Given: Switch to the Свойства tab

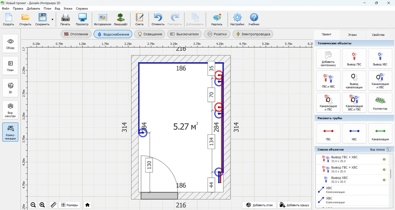Looking at the screenshot, I should click(x=378, y=35).
